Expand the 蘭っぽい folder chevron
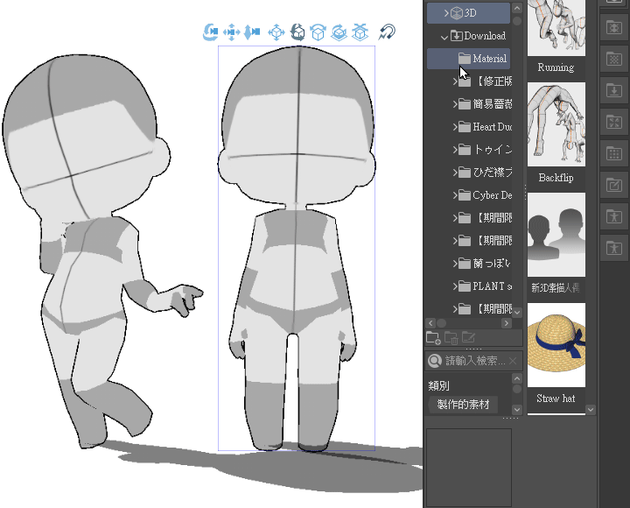Viewport: 630px width, 508px height. click(x=455, y=264)
